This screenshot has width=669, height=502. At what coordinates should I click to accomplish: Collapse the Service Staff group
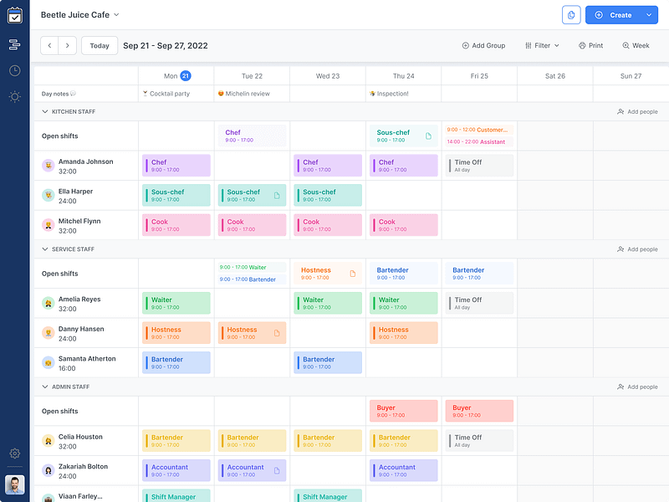pyautogui.click(x=45, y=248)
